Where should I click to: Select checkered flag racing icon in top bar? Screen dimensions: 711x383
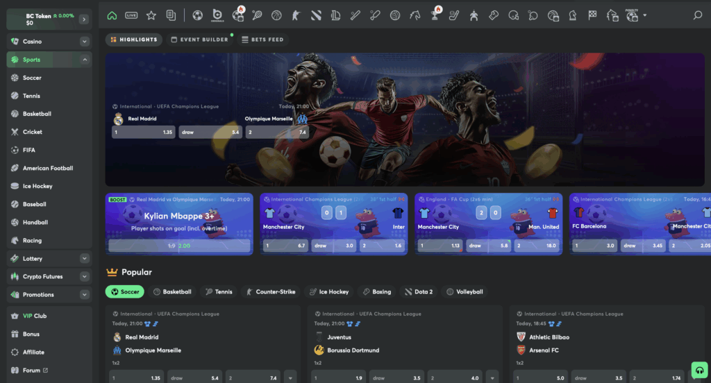(593, 15)
